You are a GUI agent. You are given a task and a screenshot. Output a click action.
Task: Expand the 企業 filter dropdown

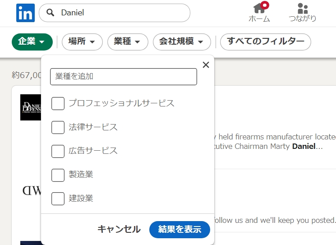click(32, 42)
